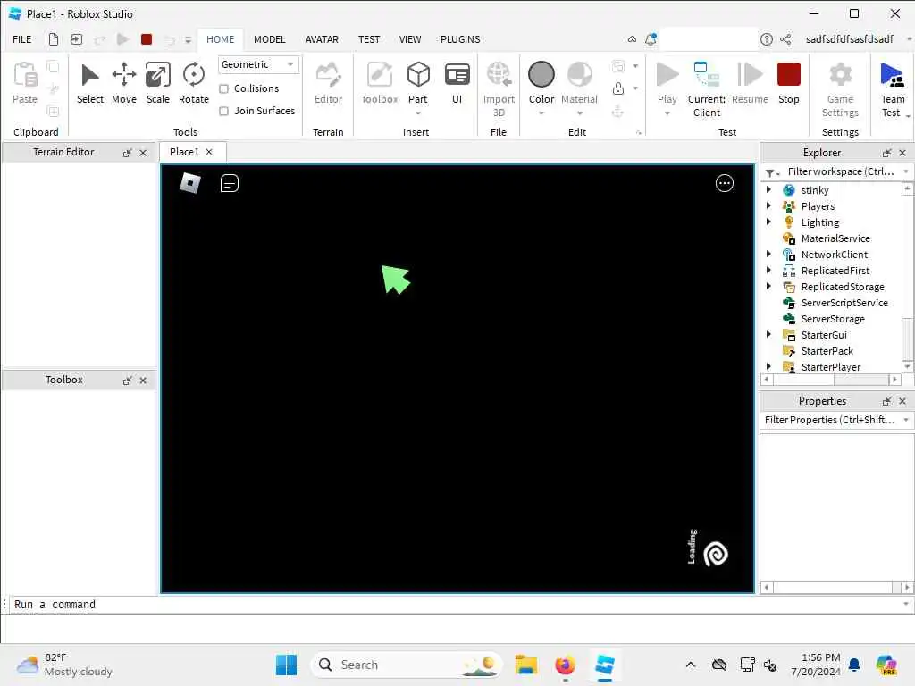Enable the Join Surfaces checkbox
Image resolution: width=915 pixels, height=686 pixels.
223,111
